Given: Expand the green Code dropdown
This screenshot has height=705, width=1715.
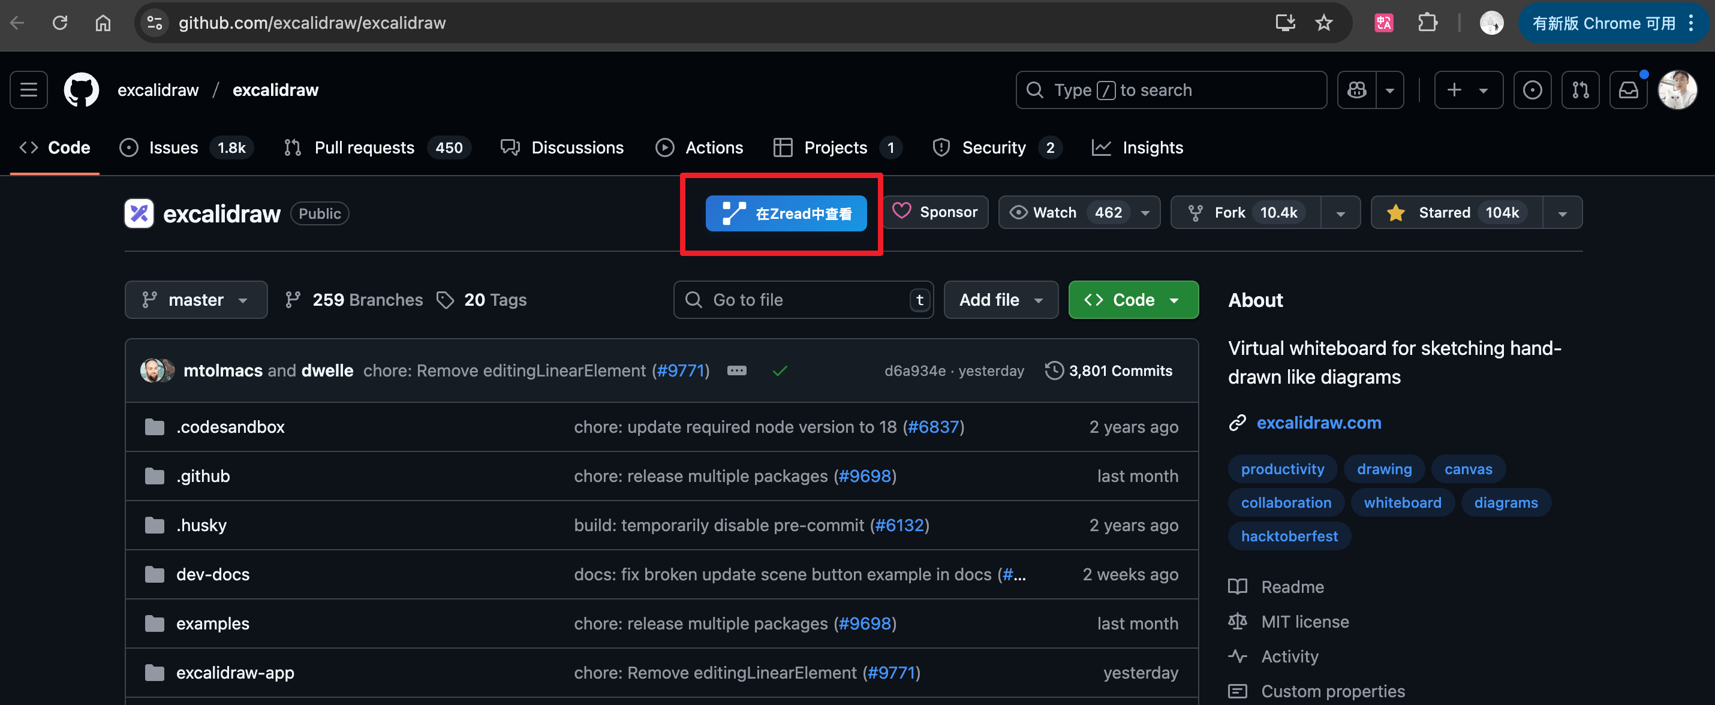Looking at the screenshot, I should 1133,300.
